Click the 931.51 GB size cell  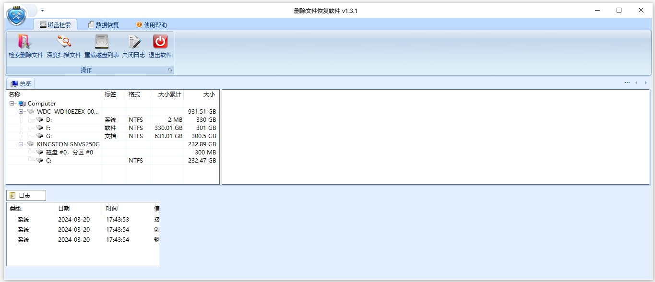tap(202, 111)
